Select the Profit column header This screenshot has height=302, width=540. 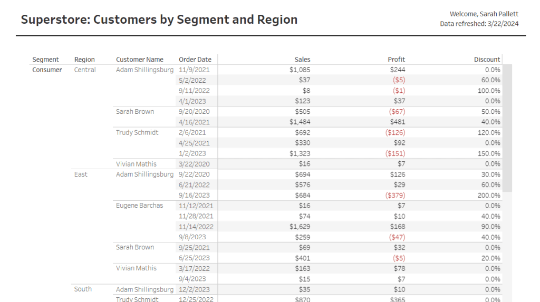[396, 60]
